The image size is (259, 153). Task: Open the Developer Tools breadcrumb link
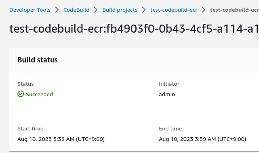tap(30, 10)
